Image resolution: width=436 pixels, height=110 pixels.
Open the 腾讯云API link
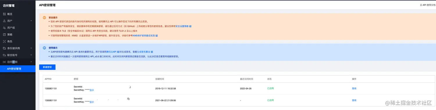[111, 52]
